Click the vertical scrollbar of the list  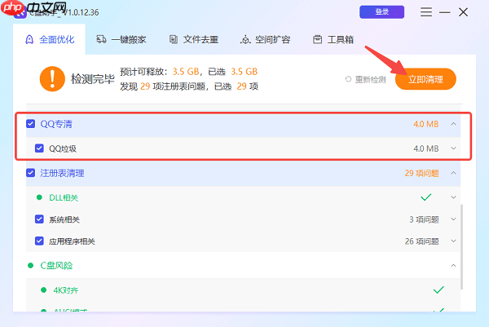[461, 247]
